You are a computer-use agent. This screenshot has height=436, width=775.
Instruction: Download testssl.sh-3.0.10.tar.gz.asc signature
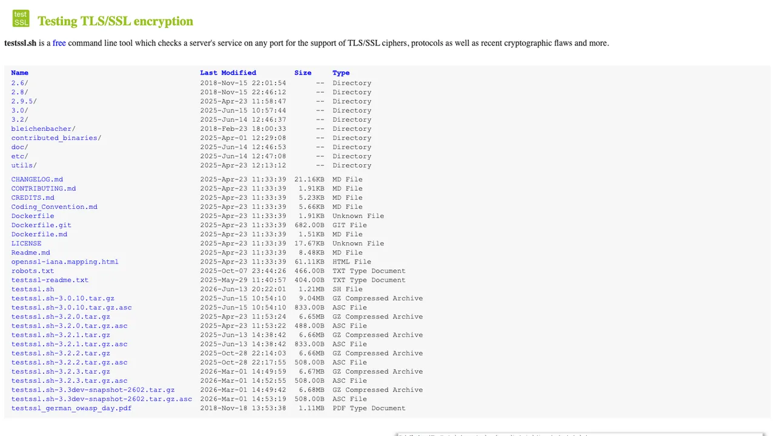point(71,307)
